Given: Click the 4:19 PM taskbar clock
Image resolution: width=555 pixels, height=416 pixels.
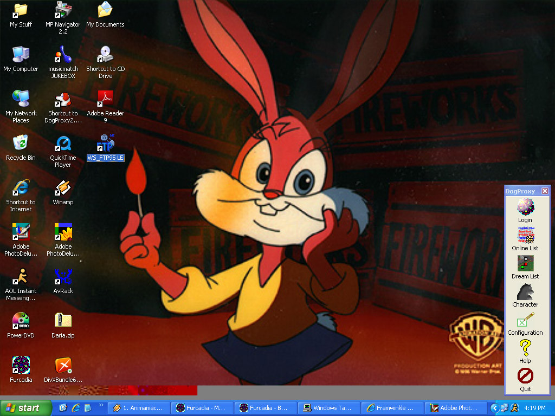Looking at the screenshot, I should click(535, 408).
